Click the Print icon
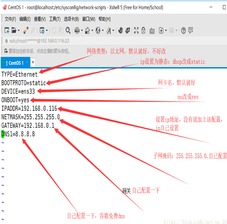 point(77,31)
